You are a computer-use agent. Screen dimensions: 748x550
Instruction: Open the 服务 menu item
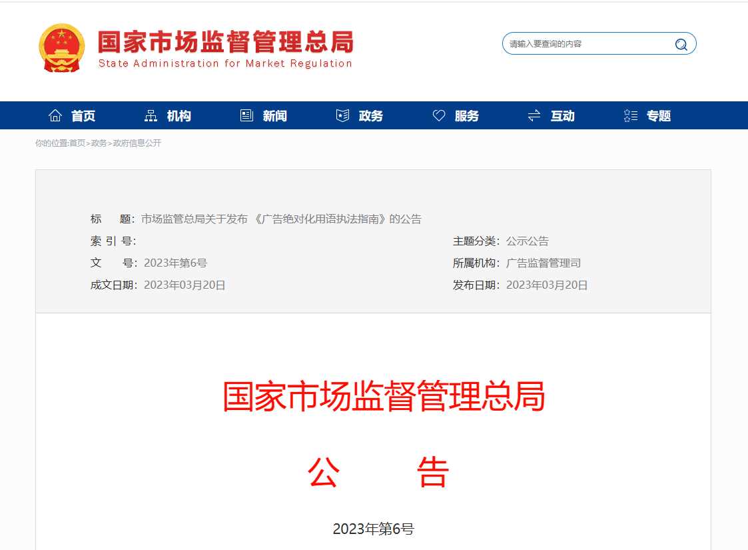pyautogui.click(x=466, y=116)
